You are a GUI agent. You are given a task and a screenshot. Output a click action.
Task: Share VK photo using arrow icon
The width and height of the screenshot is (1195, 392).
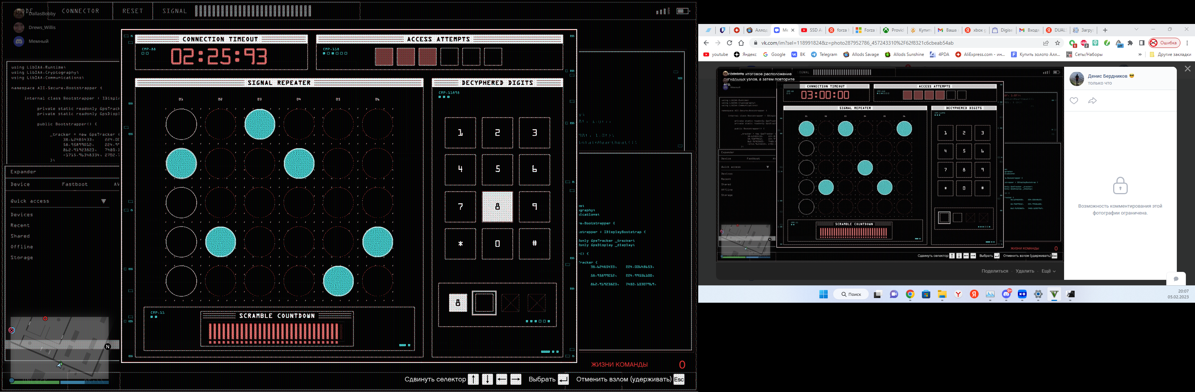pyautogui.click(x=1092, y=101)
